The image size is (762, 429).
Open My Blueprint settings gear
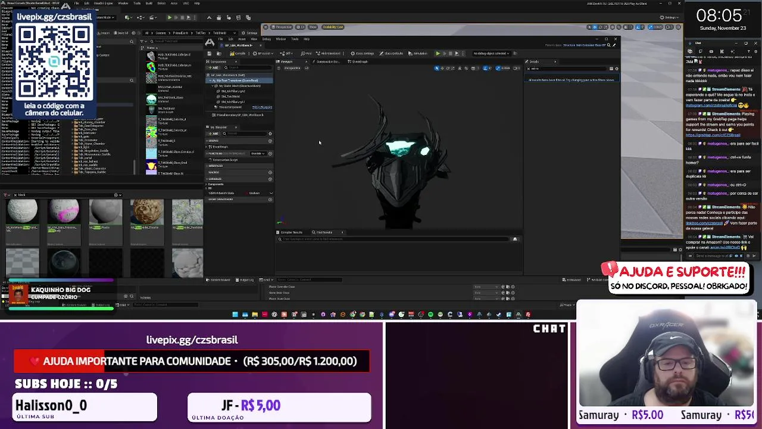[x=270, y=133]
